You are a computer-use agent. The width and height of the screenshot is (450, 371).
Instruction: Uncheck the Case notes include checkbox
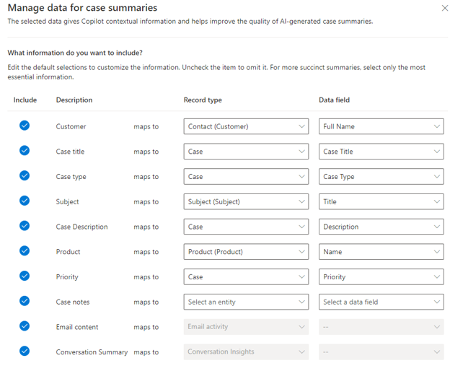tap(25, 301)
